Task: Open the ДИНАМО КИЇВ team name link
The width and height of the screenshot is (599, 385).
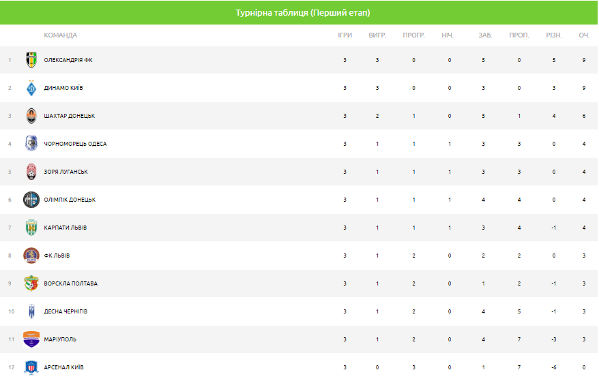Action: [63, 88]
